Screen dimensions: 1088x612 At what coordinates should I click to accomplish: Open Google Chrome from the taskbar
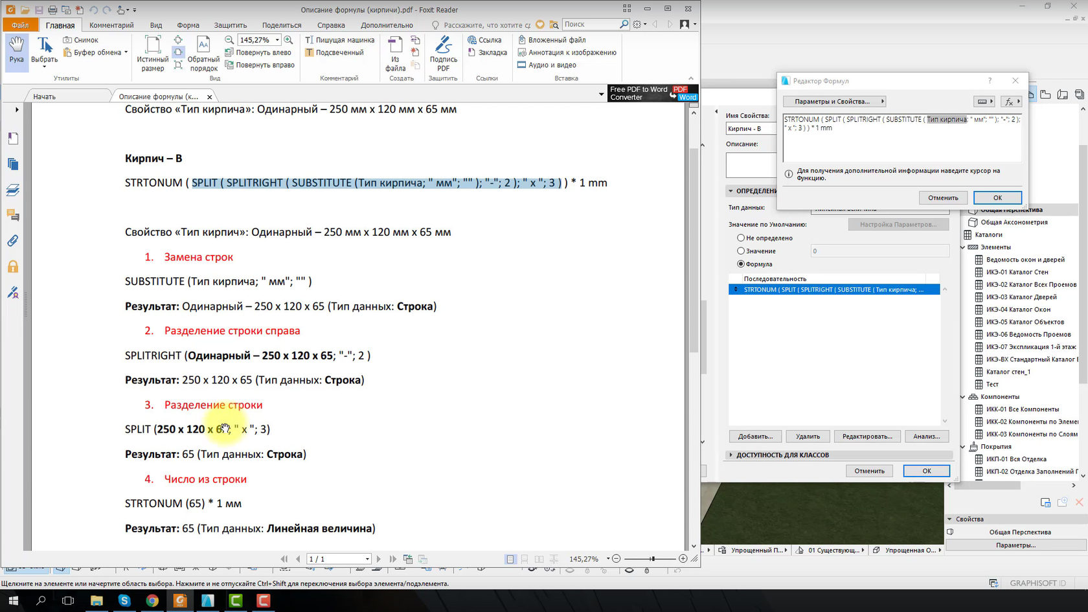[152, 601]
